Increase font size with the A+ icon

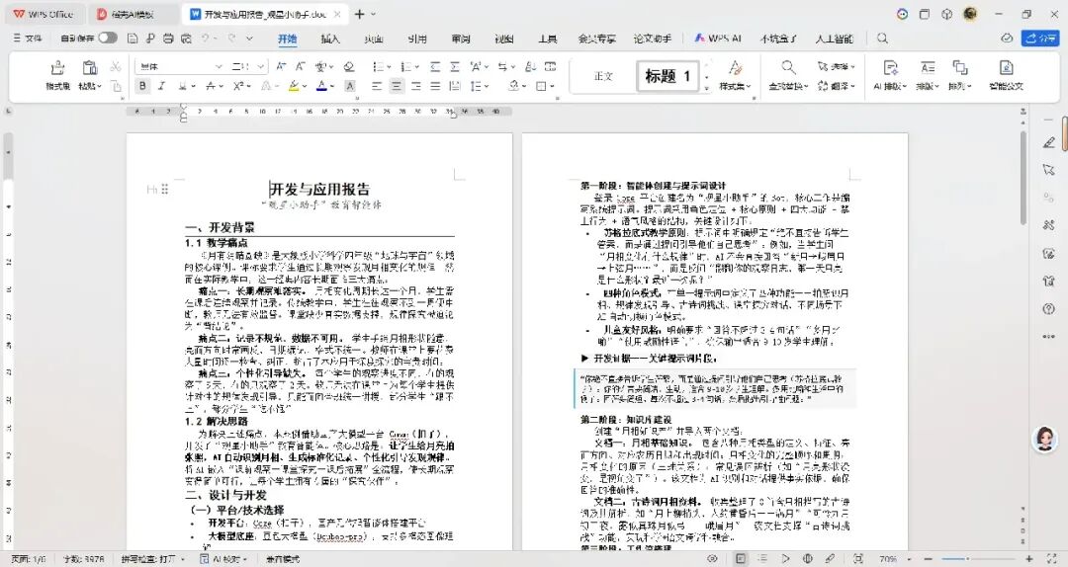pyautogui.click(x=281, y=67)
